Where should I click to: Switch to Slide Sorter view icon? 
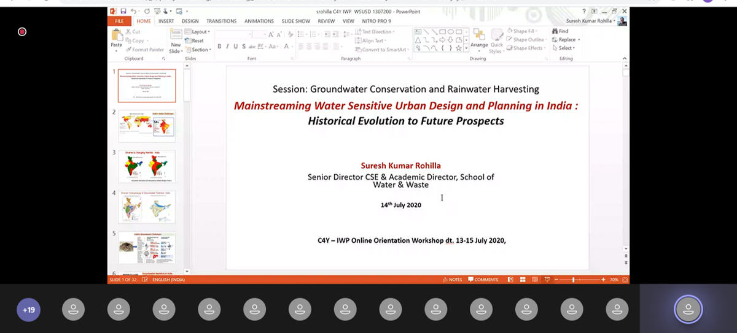(x=522, y=280)
